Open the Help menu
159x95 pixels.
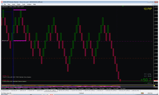tap(35, 4)
